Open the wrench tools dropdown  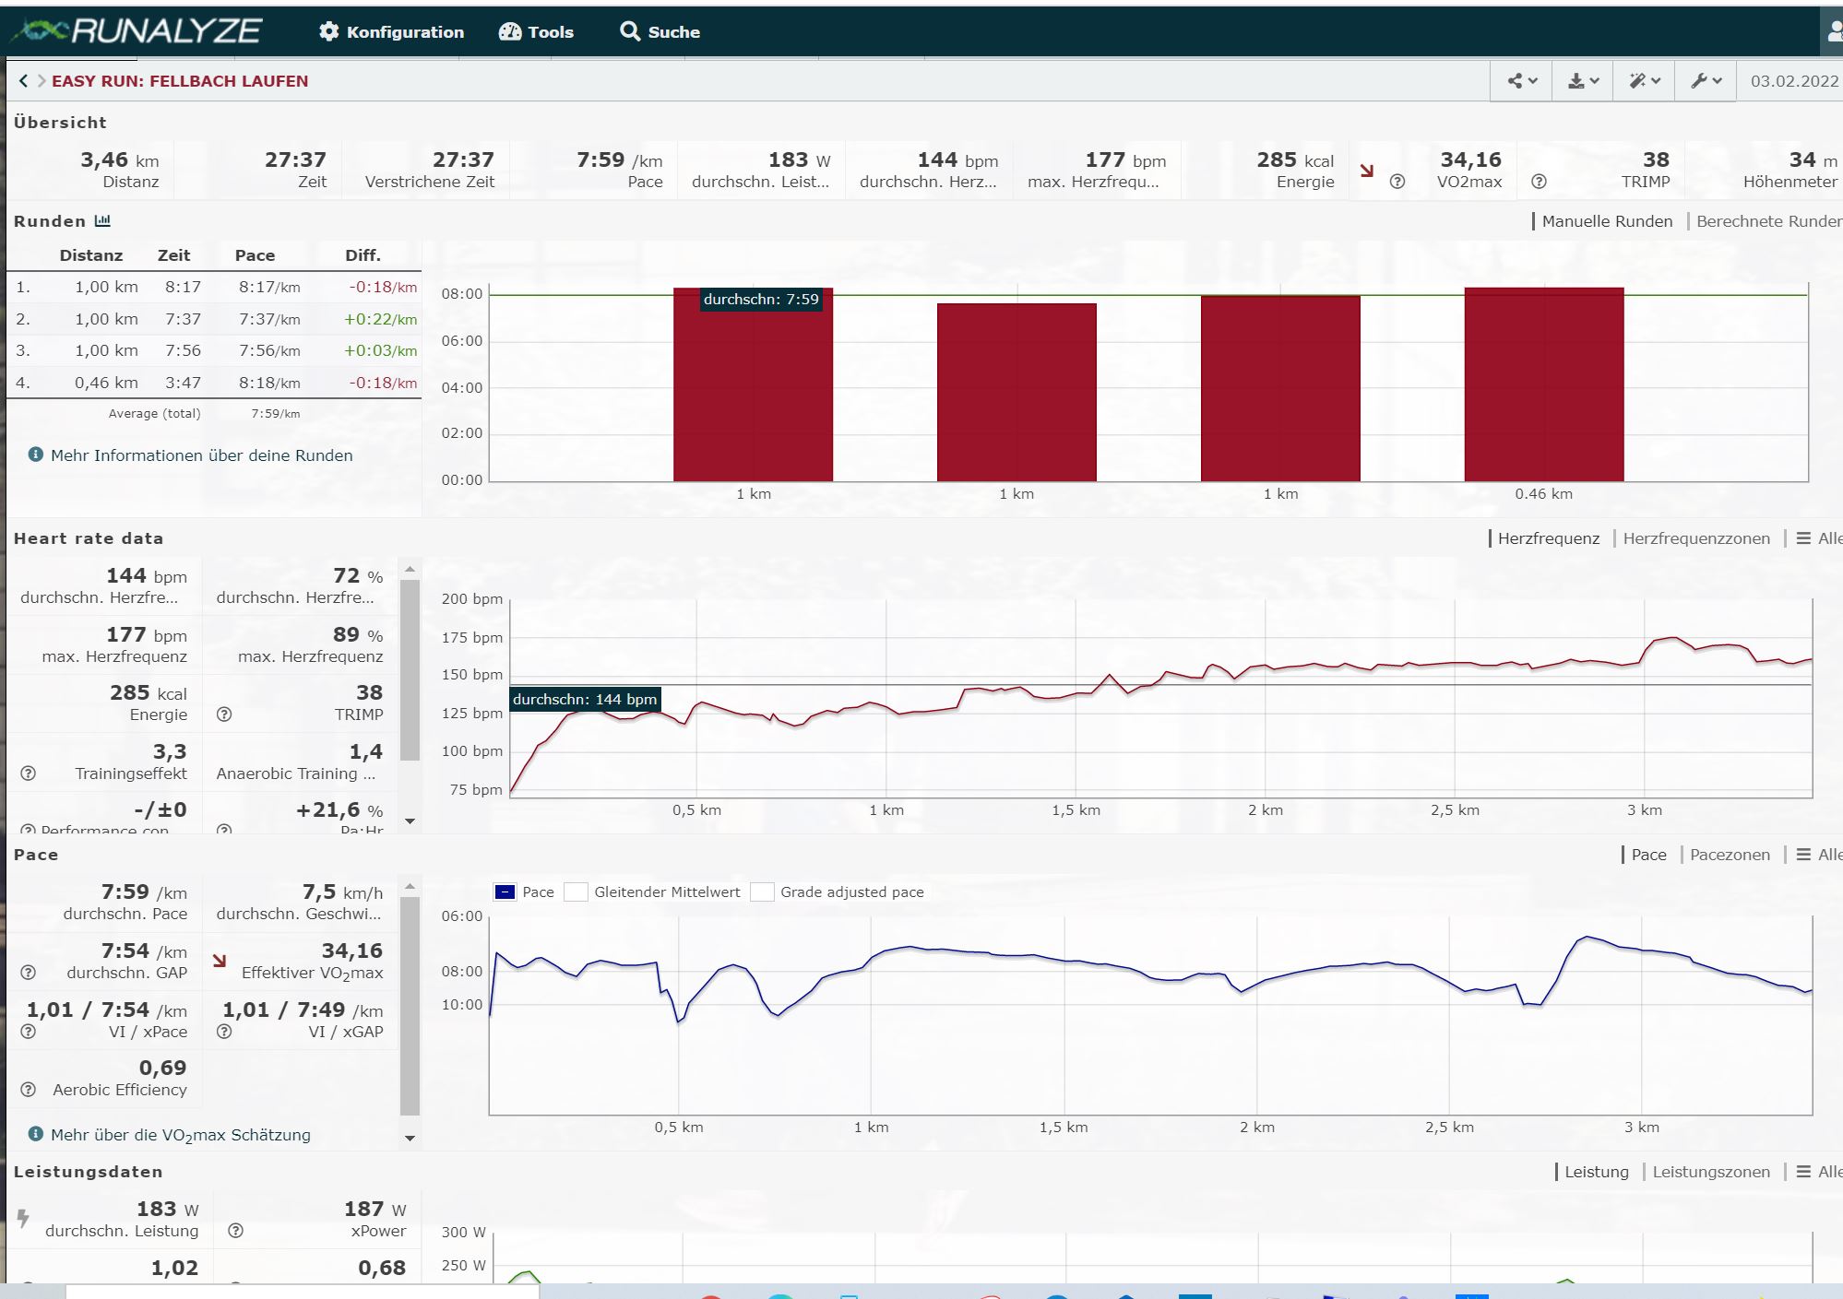point(1706,81)
